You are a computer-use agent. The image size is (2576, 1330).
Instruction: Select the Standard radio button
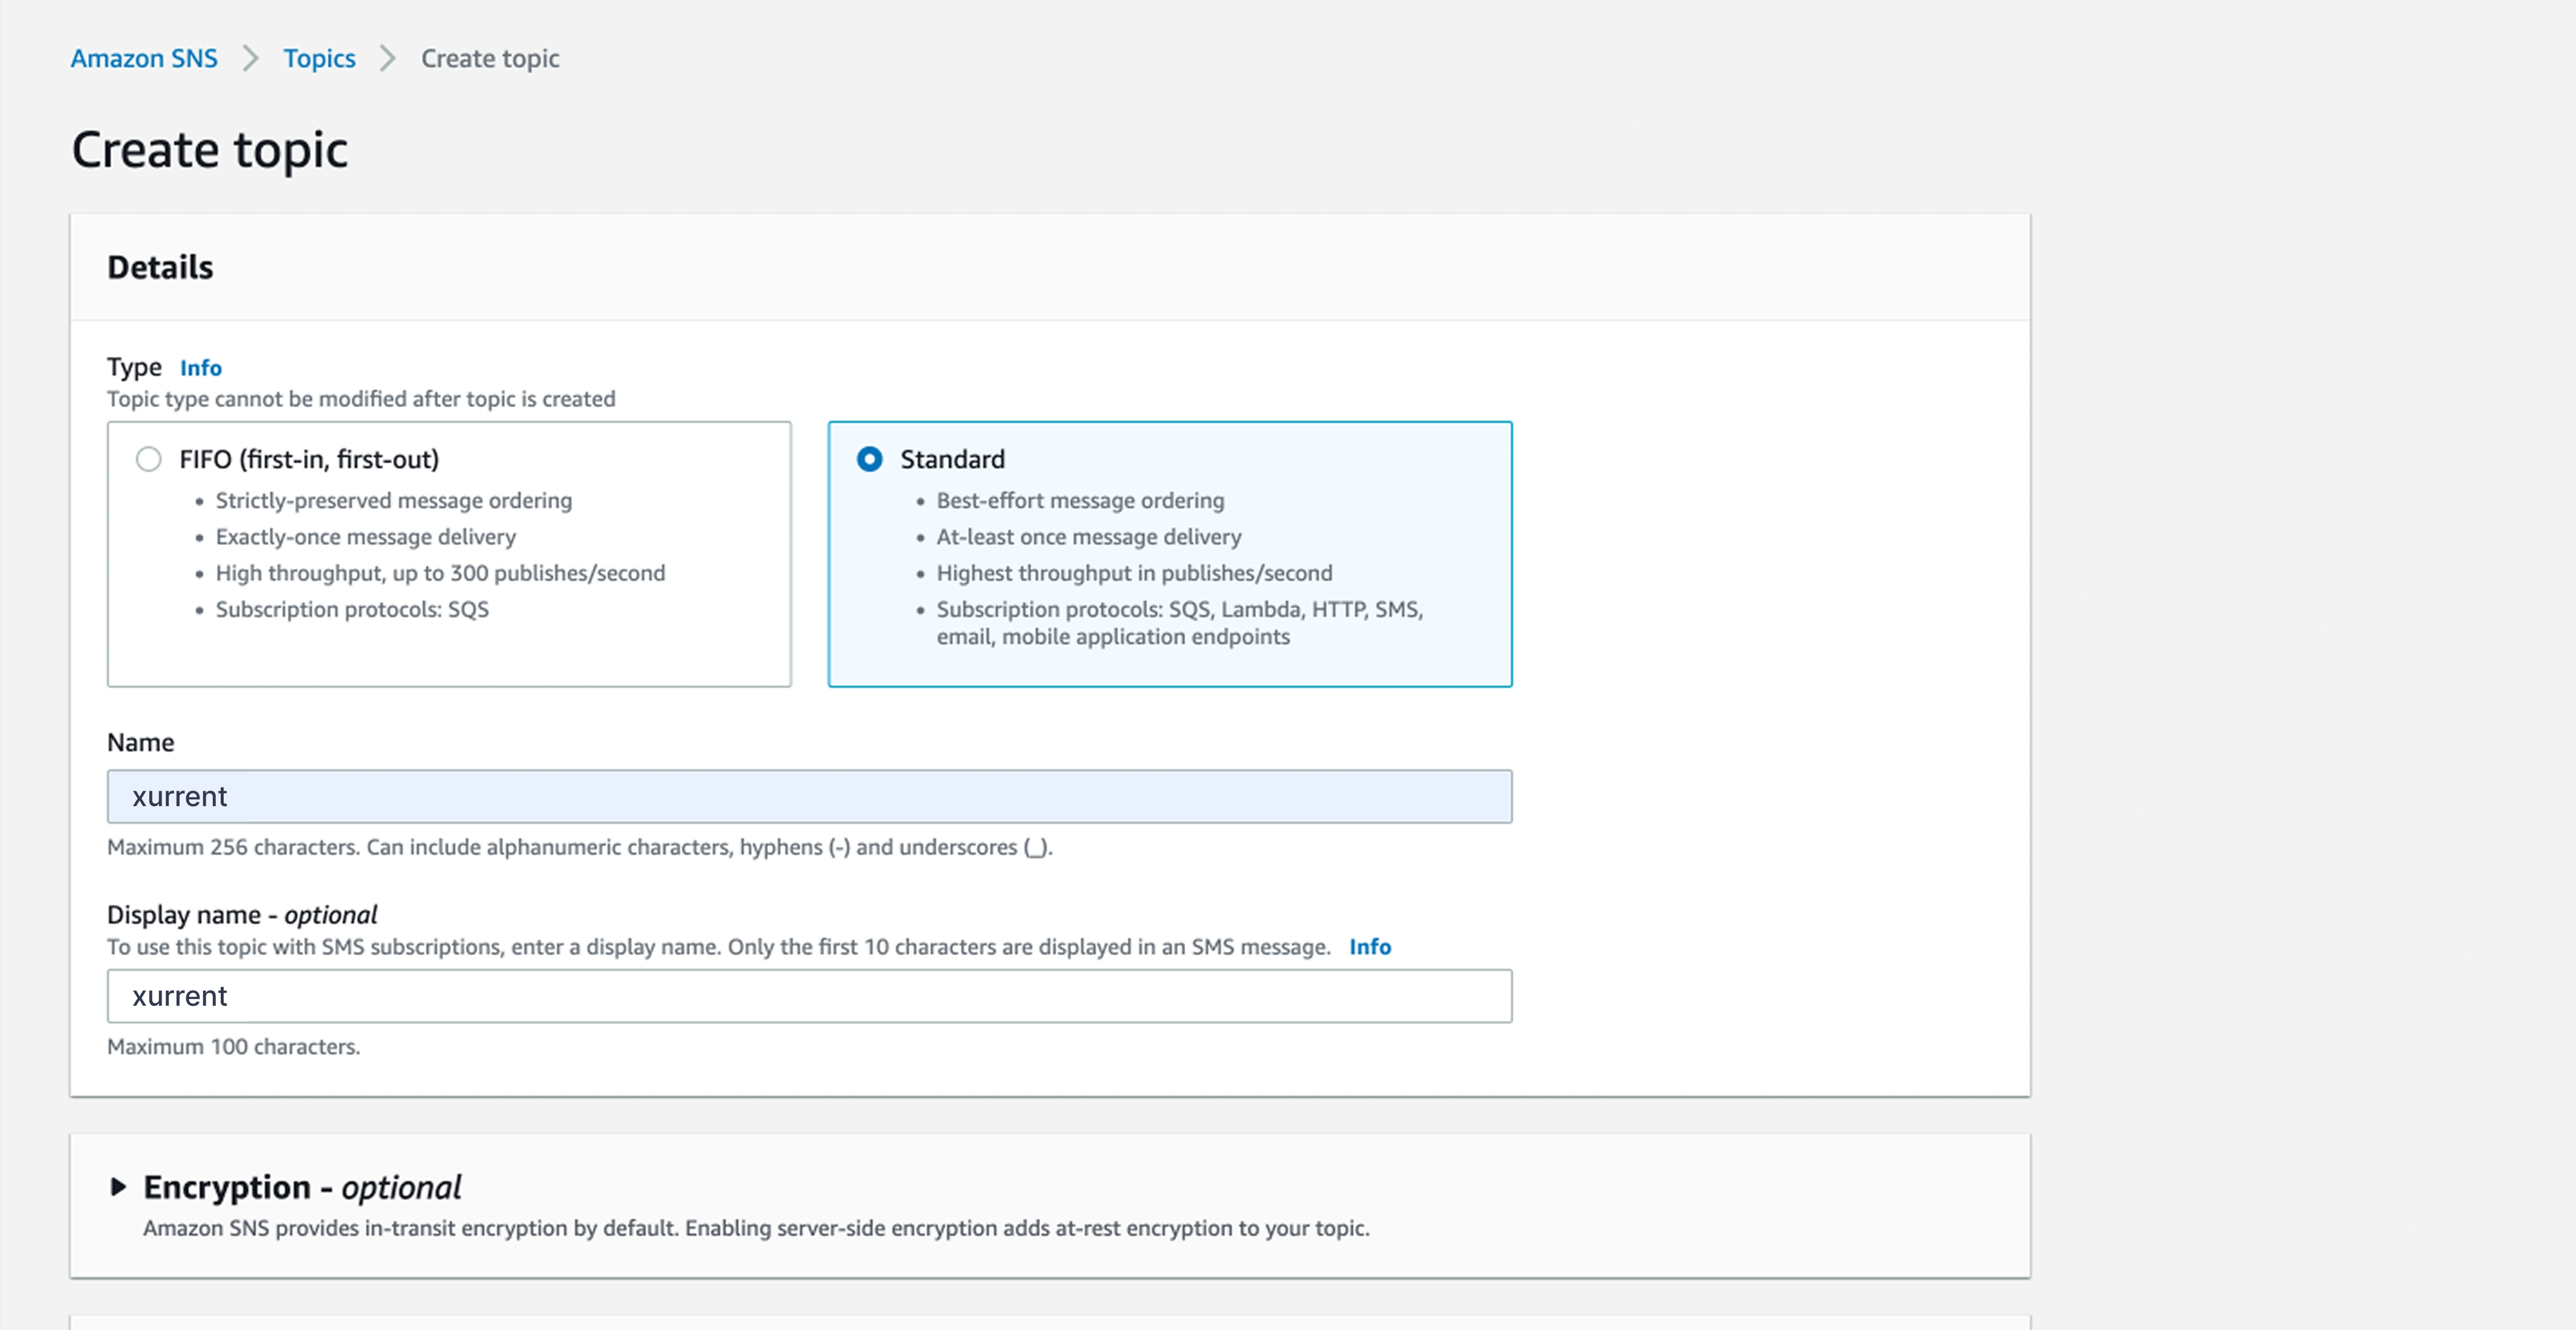point(869,459)
